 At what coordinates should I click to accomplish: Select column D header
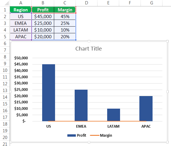(86, 3)
